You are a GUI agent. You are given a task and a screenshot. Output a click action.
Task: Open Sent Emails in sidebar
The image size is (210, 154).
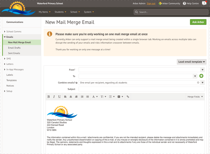pyautogui.click(x=14, y=53)
